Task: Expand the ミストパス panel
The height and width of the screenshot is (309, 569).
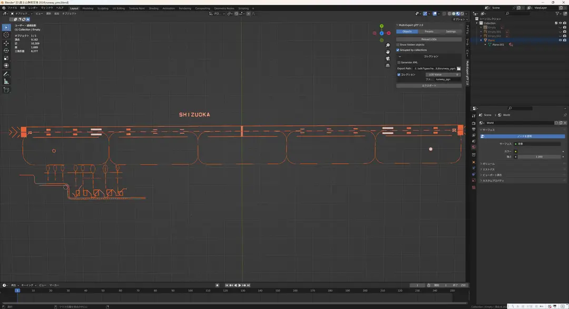Action: (x=488, y=170)
